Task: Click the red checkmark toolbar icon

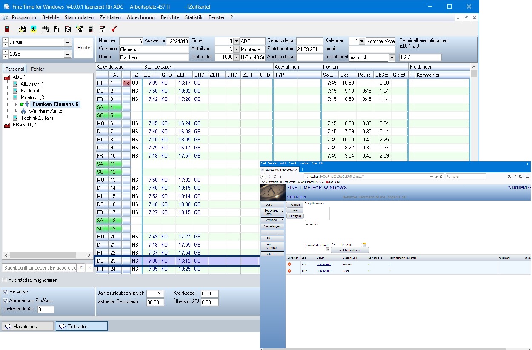Action: coord(114,29)
